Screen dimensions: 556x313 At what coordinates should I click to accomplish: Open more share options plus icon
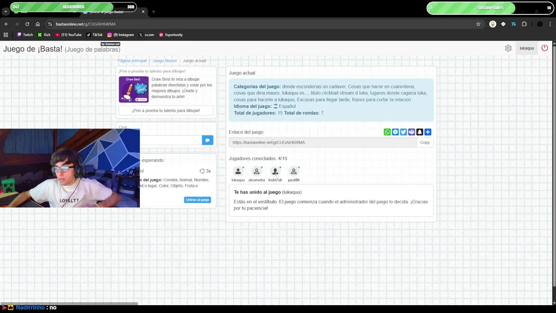tap(428, 132)
